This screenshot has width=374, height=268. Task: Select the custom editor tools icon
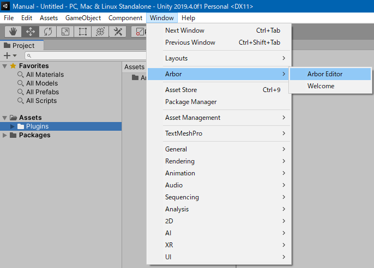[118, 32]
